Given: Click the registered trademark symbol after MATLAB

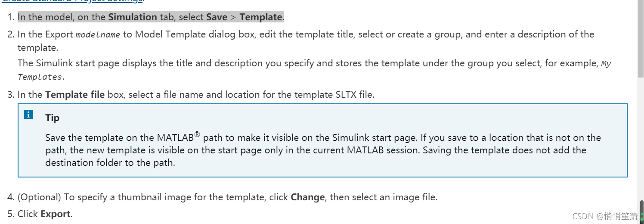Looking at the screenshot, I should click(x=197, y=134).
